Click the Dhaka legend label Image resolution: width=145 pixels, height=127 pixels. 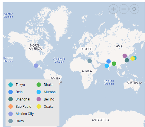(x=49, y=85)
